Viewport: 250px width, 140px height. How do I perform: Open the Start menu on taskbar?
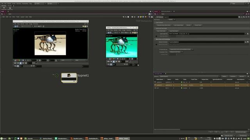4,138
